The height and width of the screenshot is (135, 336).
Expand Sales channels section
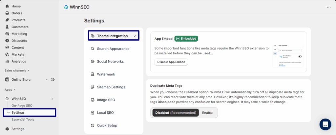(17, 70)
